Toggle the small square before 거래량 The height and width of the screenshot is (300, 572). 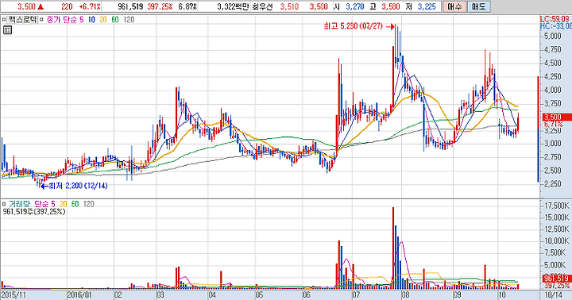click(4, 204)
